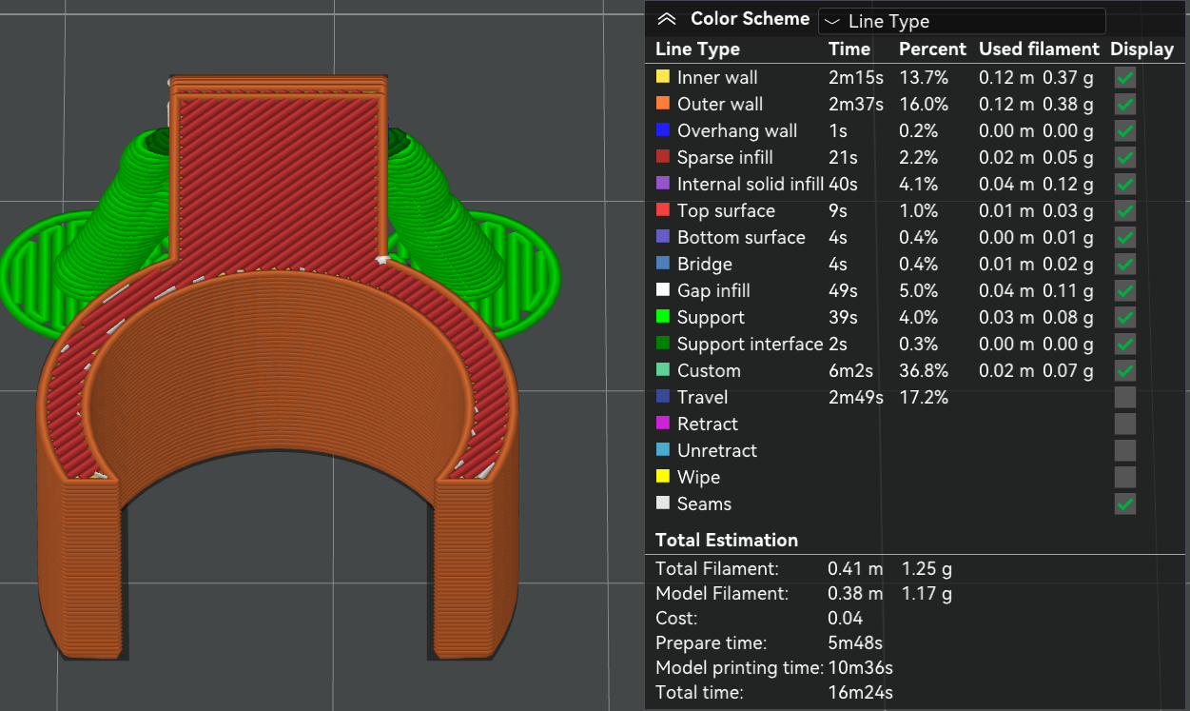
Task: Click the Model Filament 1.17 g value
Action: pos(927,593)
